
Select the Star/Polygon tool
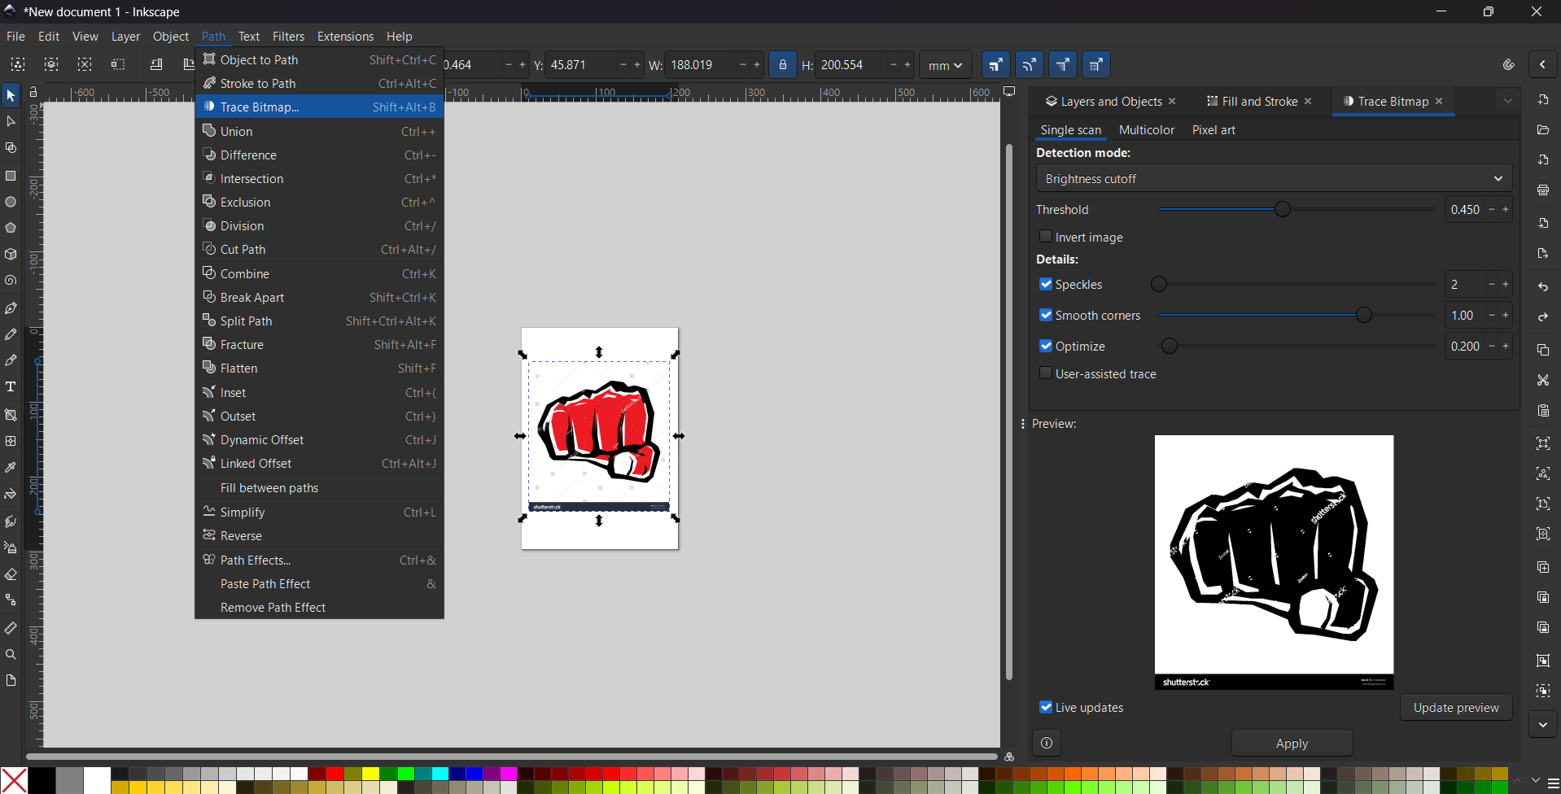click(11, 228)
